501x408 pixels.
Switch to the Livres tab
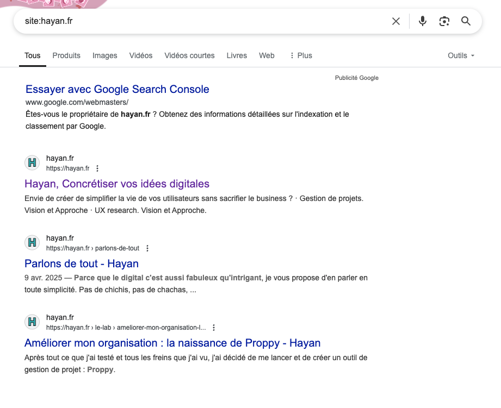(x=237, y=55)
